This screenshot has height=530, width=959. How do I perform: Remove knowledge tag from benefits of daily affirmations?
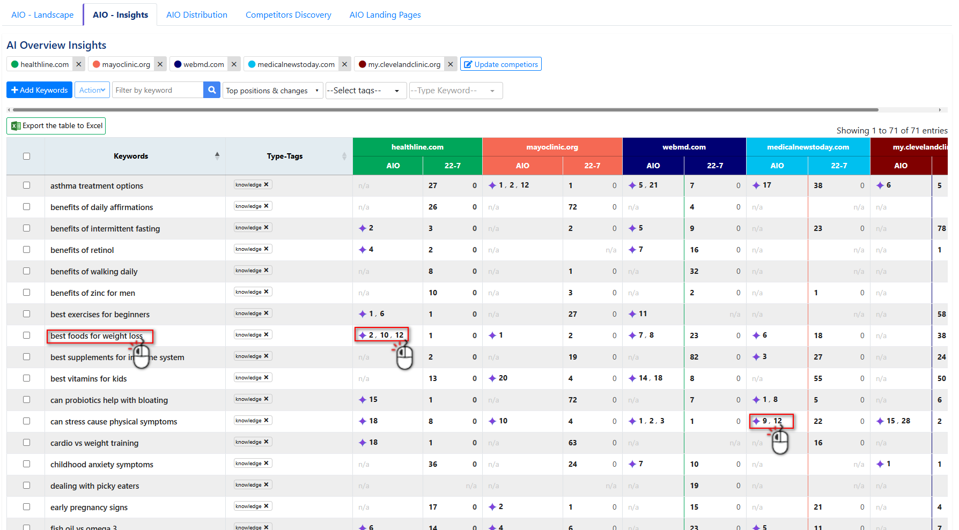pos(266,206)
